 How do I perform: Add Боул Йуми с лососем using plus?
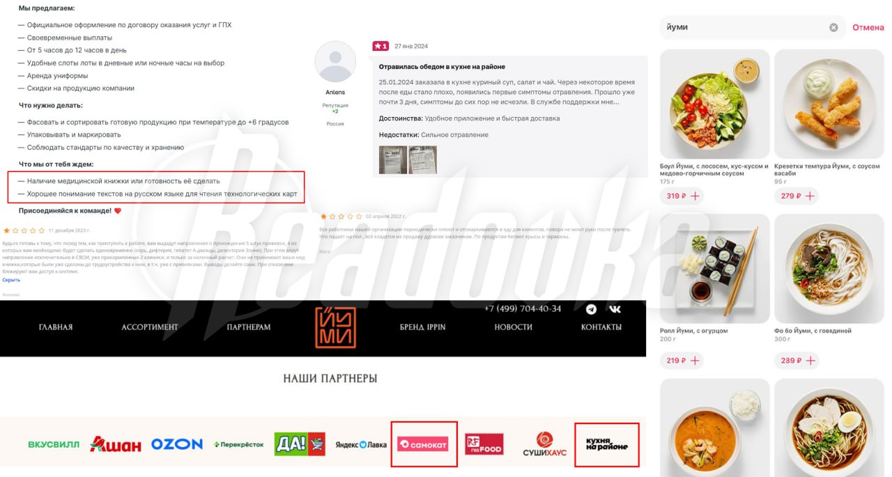[x=694, y=196]
